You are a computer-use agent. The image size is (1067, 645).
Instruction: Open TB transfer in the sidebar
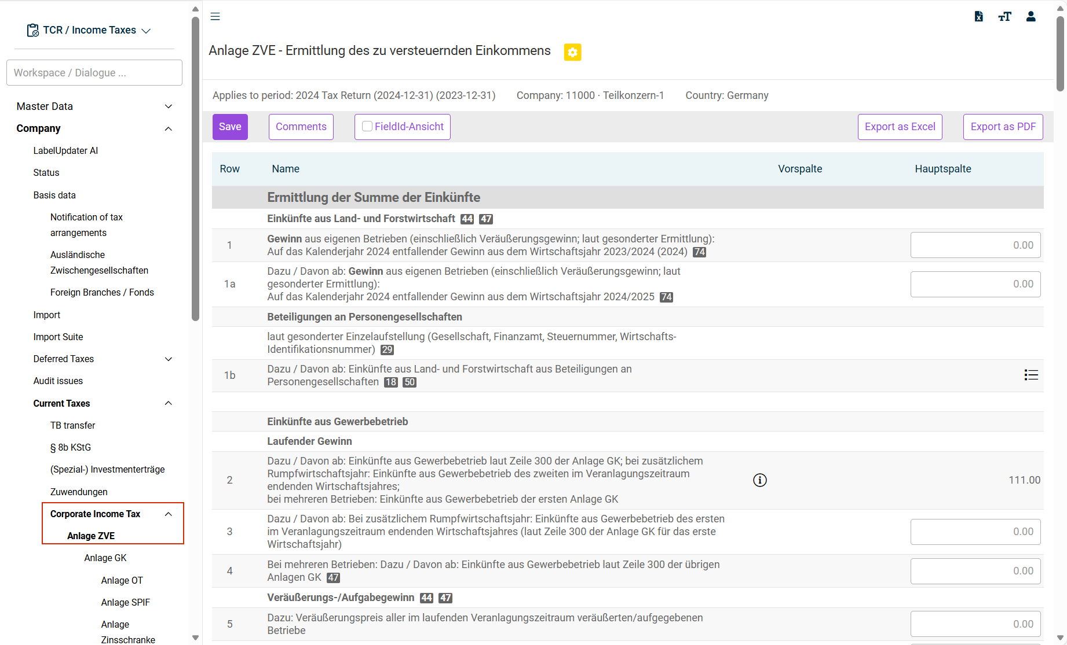click(72, 425)
